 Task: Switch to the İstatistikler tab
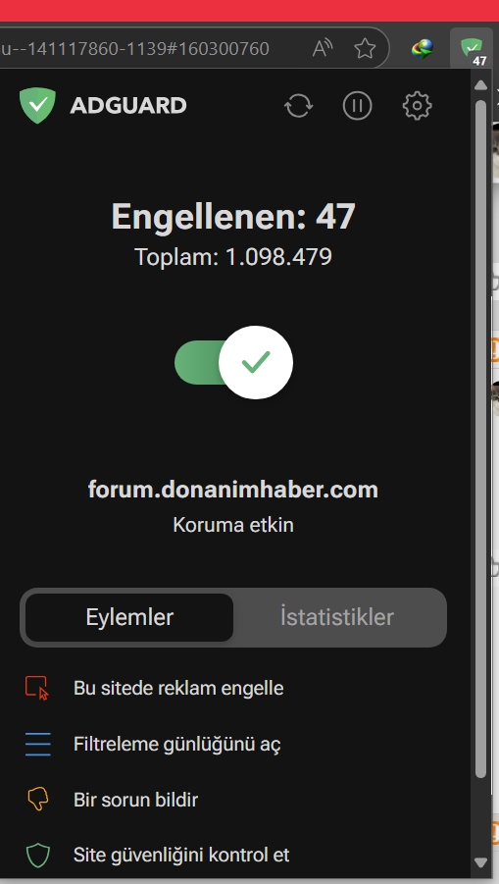point(337,617)
